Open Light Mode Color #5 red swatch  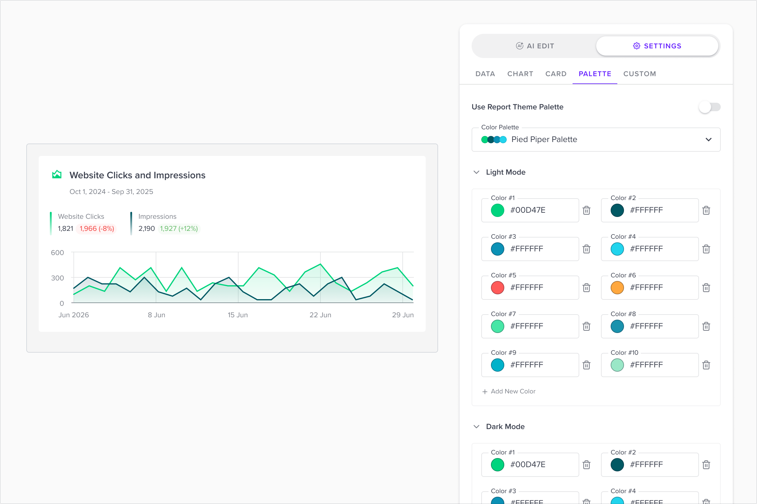point(498,287)
